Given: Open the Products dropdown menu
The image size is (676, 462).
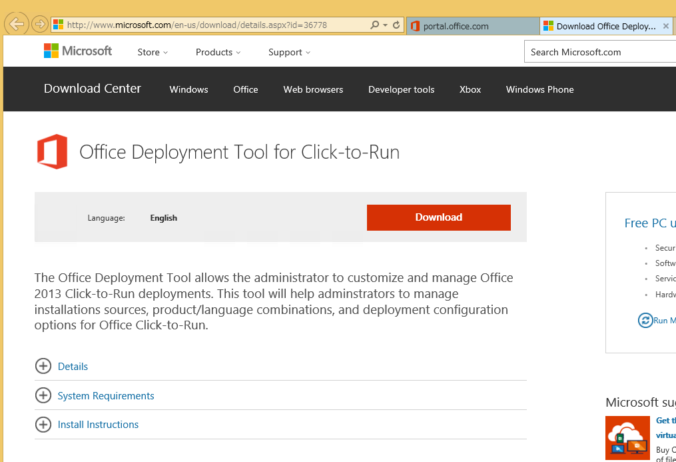Looking at the screenshot, I should click(218, 52).
